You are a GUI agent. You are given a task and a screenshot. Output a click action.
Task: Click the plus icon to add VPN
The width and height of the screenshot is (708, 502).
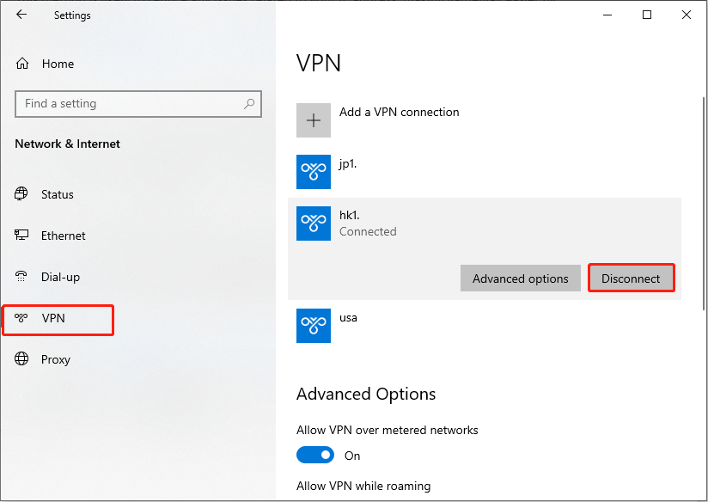click(x=314, y=121)
